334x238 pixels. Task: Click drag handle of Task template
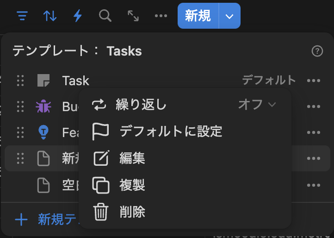(x=20, y=81)
